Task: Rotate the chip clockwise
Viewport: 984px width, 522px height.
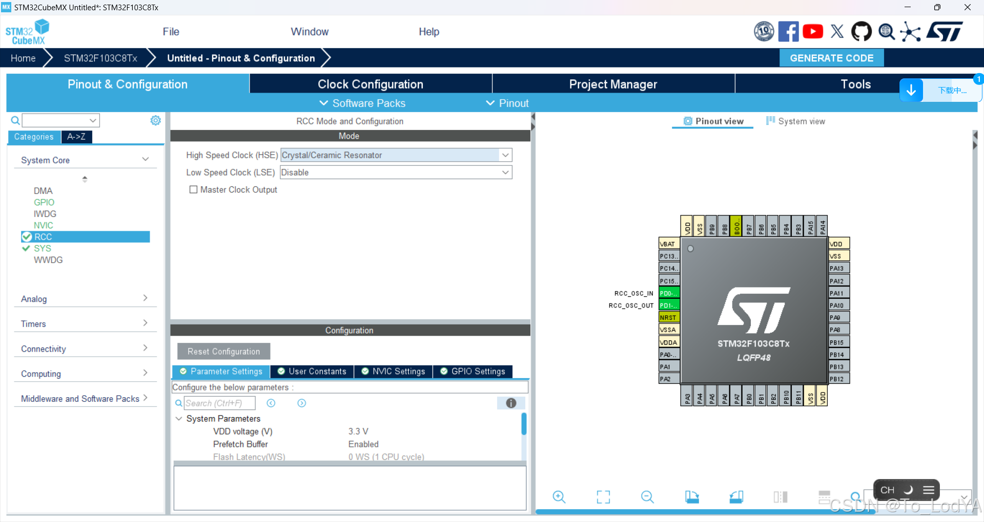Action: (692, 497)
